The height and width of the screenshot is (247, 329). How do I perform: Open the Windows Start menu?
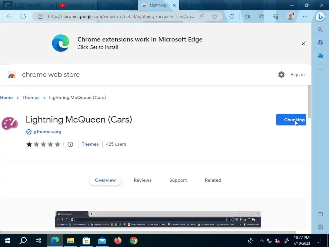click(8, 241)
